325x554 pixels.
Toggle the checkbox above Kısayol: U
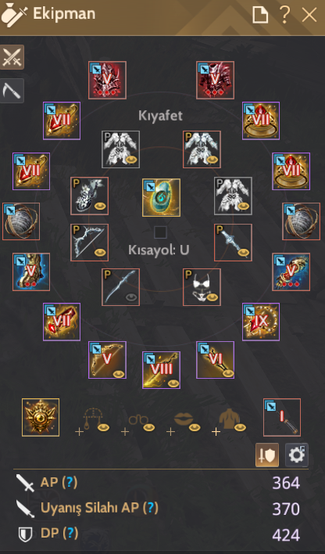160,232
